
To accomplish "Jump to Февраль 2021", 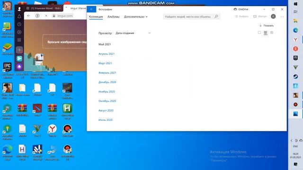I will pos(107,73).
